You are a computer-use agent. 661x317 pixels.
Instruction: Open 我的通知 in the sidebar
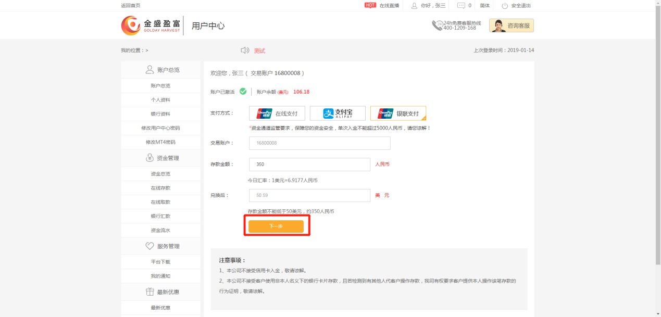pyautogui.click(x=160, y=276)
